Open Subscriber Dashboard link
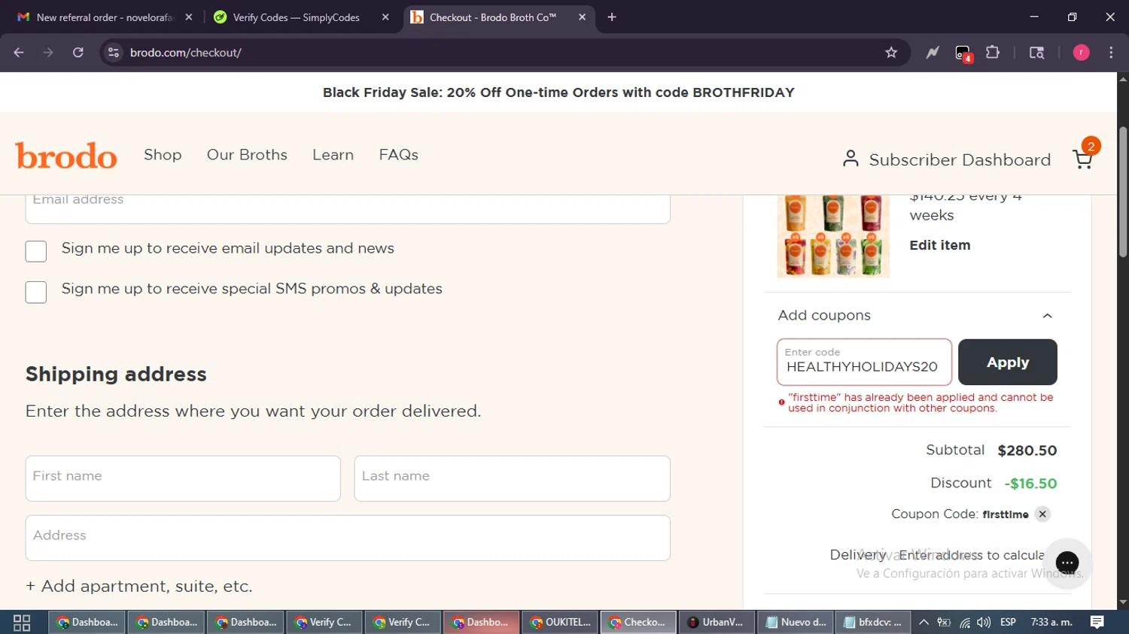The height and width of the screenshot is (634, 1129). point(960,160)
